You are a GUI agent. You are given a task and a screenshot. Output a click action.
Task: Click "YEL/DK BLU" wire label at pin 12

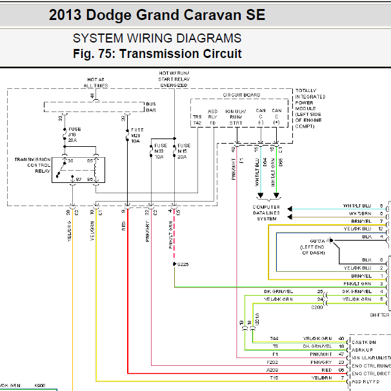(x=357, y=229)
